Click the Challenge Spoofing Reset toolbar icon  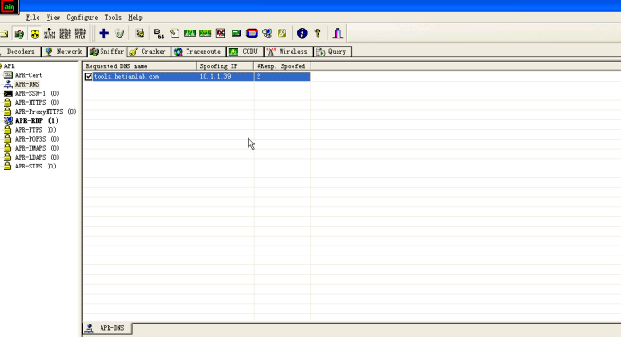pyautogui.click(x=65, y=33)
